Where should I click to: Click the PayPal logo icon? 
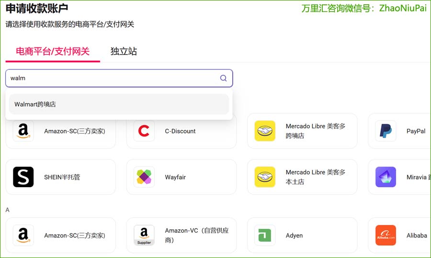386,131
